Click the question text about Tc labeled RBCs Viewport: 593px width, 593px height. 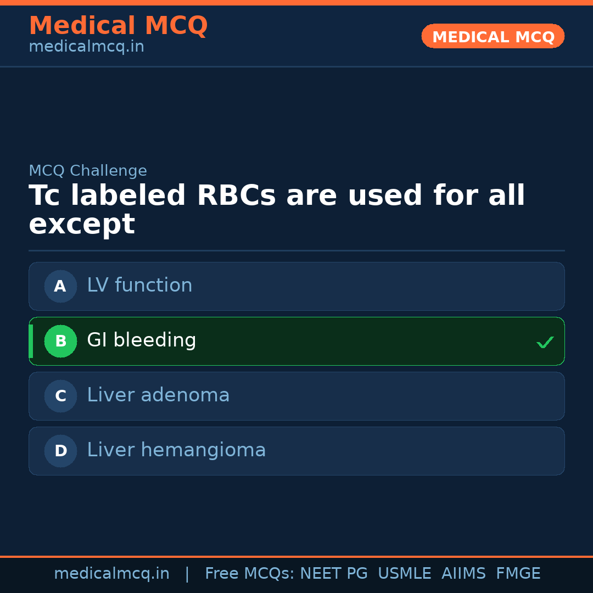click(277, 210)
